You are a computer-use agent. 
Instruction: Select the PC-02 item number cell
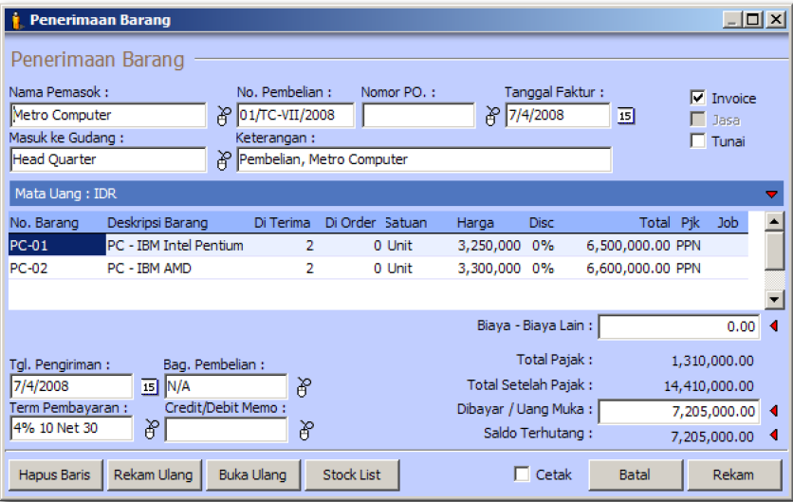[x=57, y=269]
